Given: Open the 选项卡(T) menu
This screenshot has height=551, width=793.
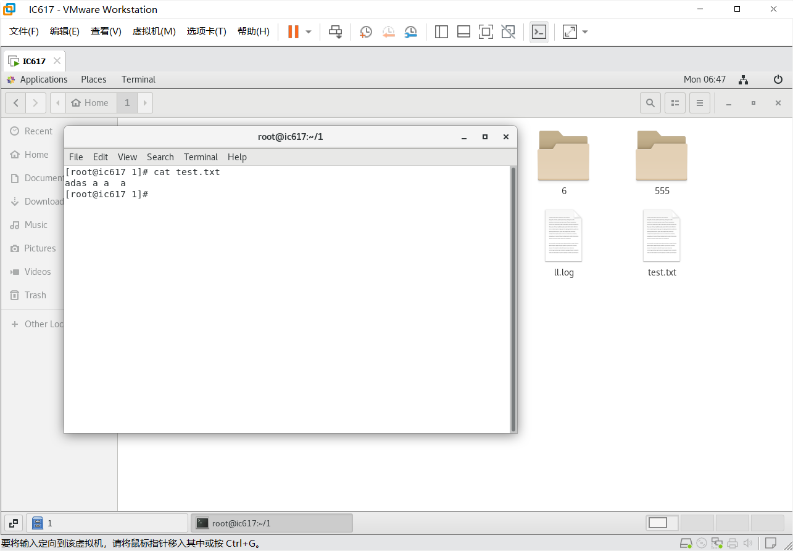Looking at the screenshot, I should pos(207,31).
